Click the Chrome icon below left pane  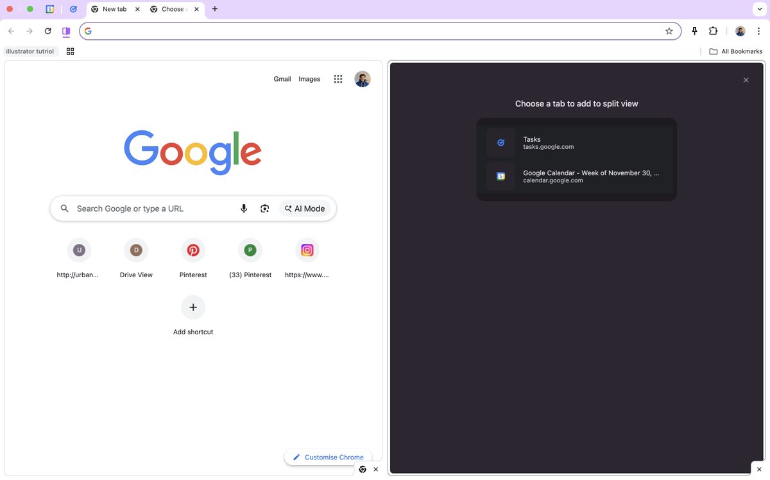point(363,470)
